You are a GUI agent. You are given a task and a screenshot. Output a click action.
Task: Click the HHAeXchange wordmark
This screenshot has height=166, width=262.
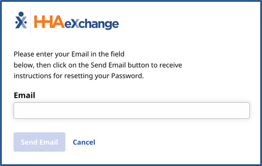76,23
